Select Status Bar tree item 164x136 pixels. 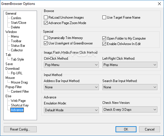coord(18,46)
